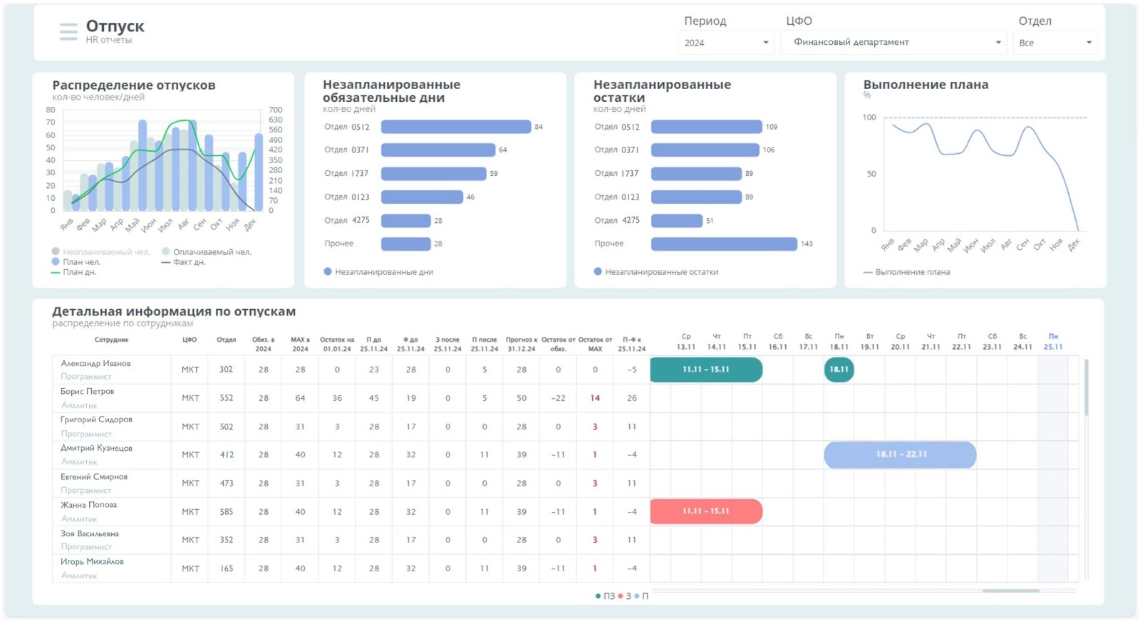This screenshot has height=621, width=1140.
Task: Sort by the ЦФО column header
Action: (x=190, y=340)
